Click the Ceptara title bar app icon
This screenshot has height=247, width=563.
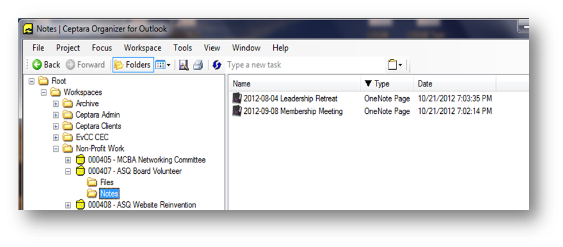click(28, 29)
